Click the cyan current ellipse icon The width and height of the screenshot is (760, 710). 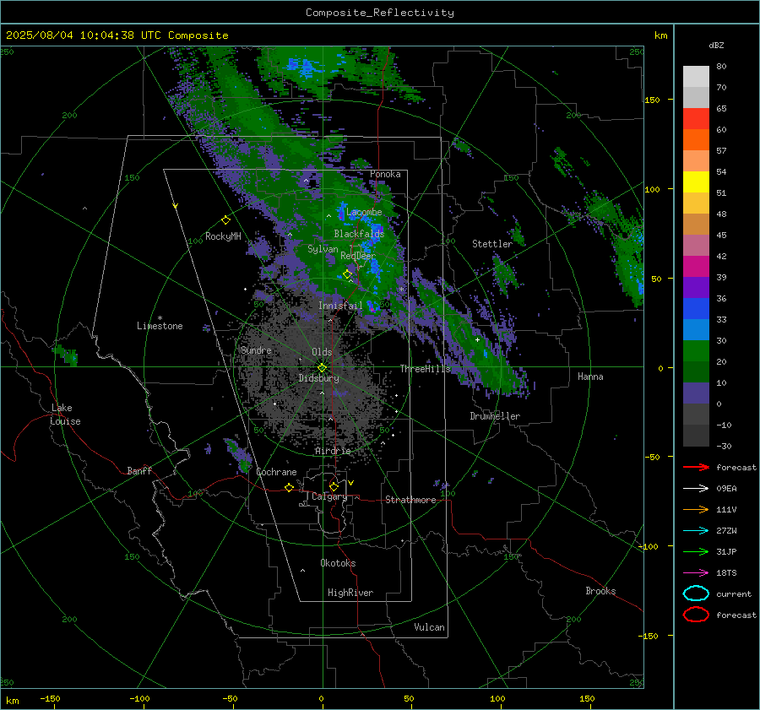(696, 593)
